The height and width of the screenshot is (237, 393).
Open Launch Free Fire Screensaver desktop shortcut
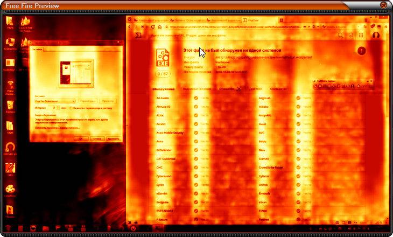click(x=25, y=24)
